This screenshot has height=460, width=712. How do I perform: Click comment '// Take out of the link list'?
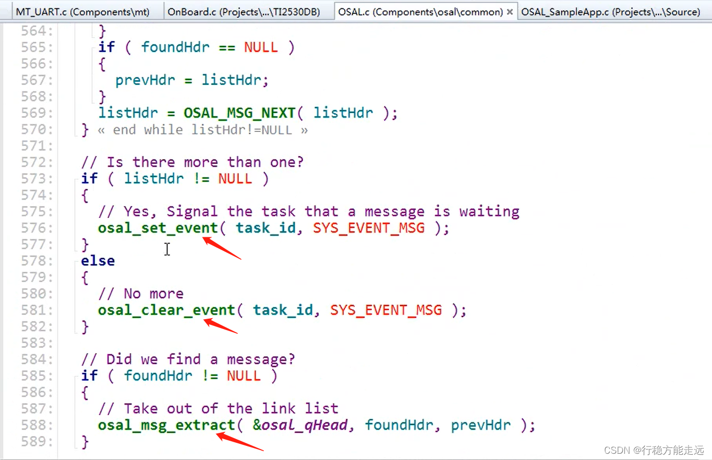(x=218, y=408)
